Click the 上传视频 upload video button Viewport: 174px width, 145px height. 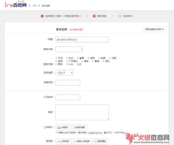point(63,141)
